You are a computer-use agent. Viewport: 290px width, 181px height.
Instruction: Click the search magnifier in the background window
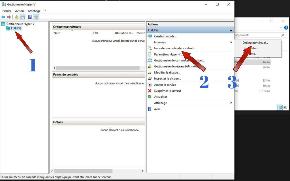282,35
